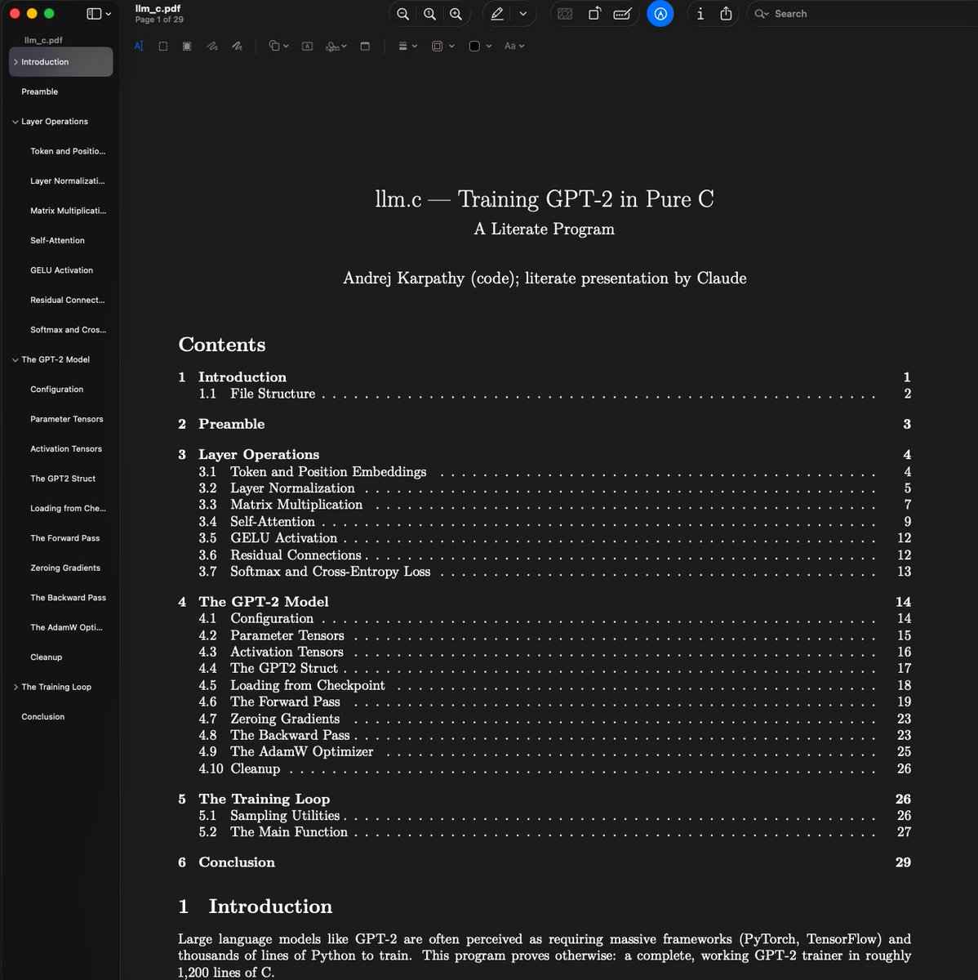Follow the 3.3 Matrix Multiplication contents link
978x980 pixels.
[281, 505]
